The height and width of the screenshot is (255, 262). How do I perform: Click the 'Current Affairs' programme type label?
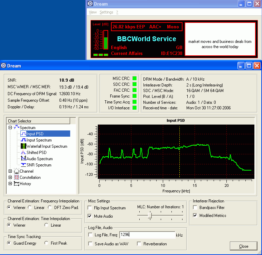click(127, 54)
